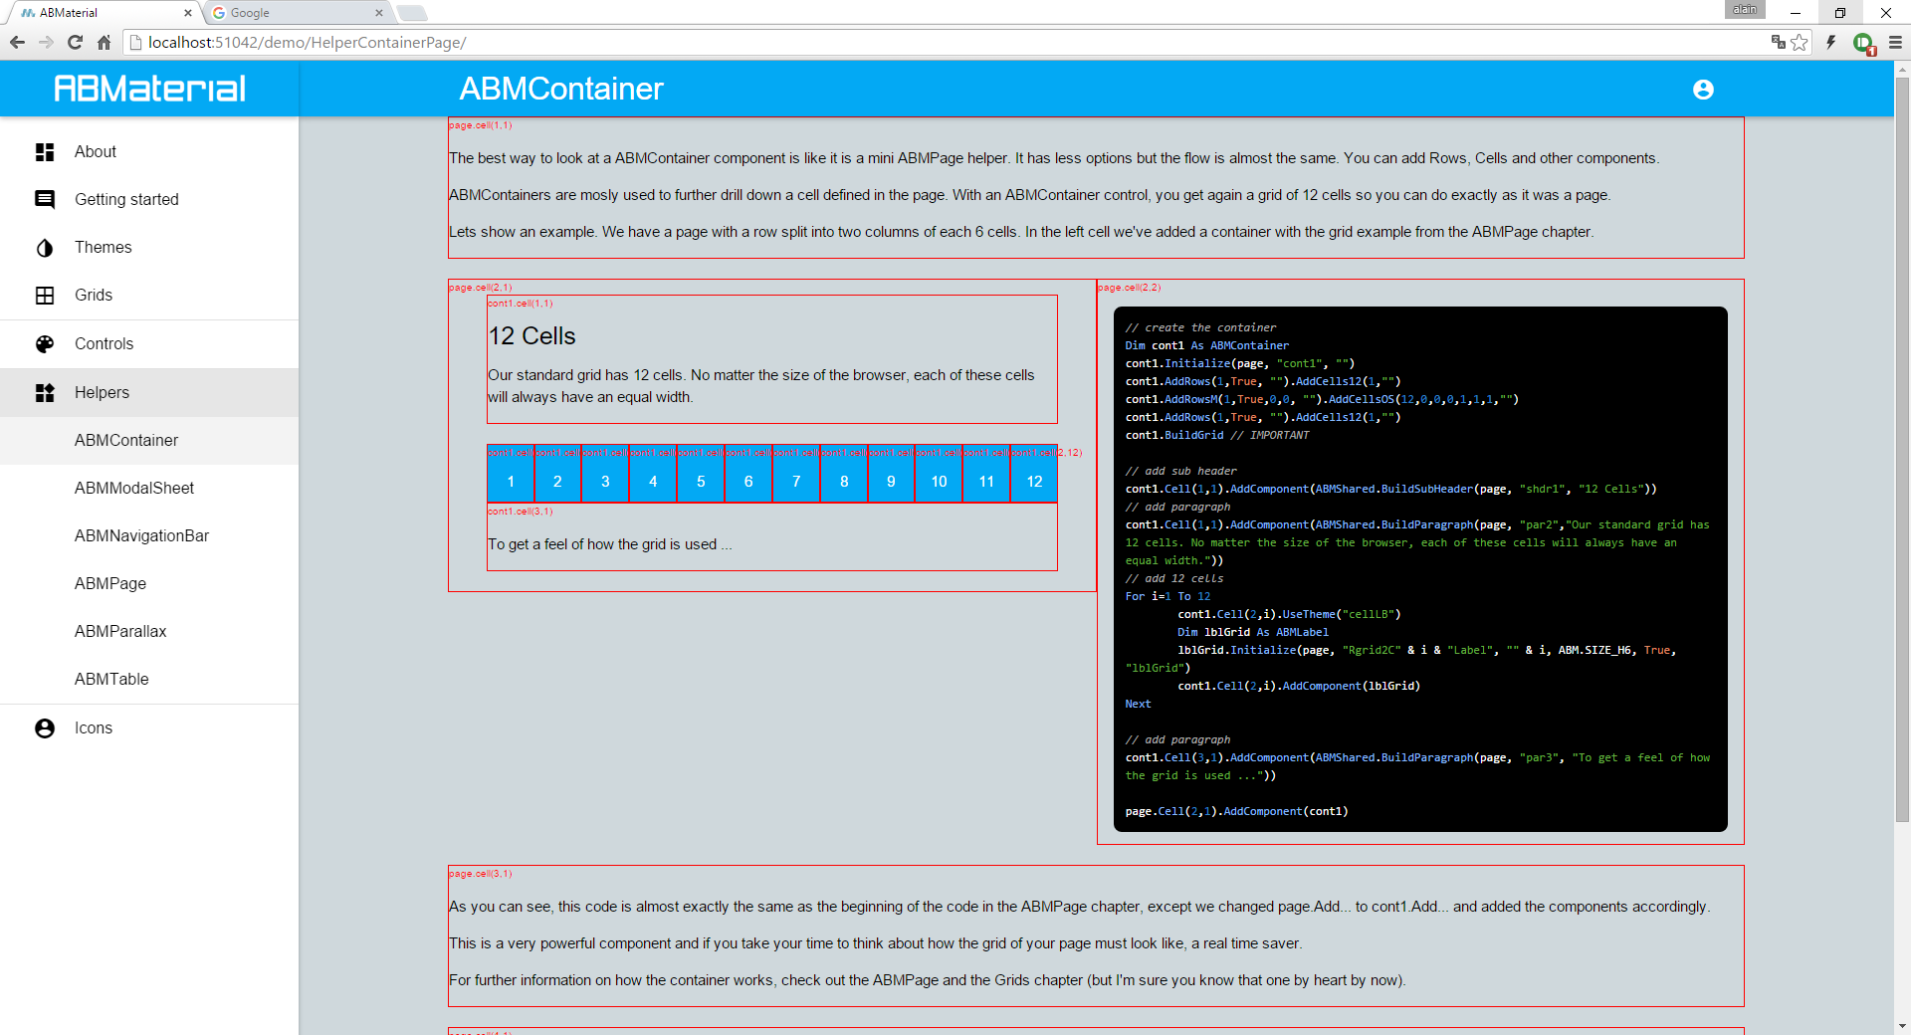
Task: Close the ABMaterial tab
Action: click(188, 13)
